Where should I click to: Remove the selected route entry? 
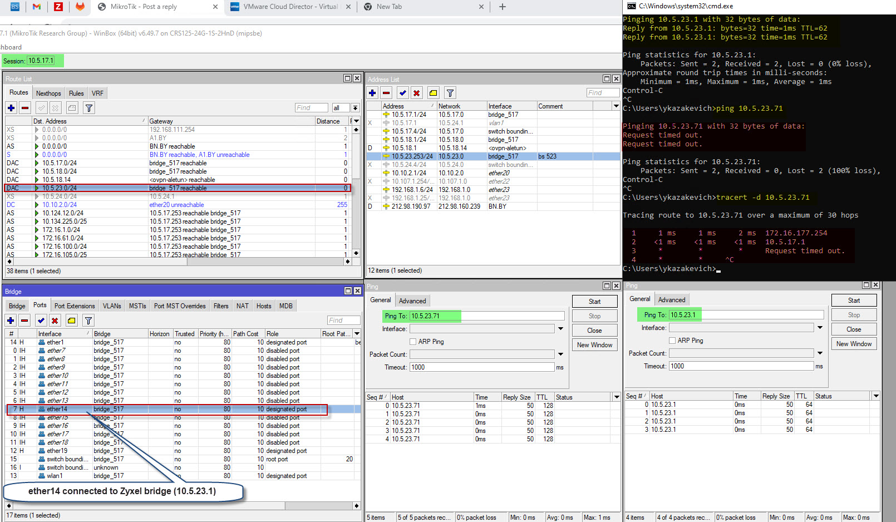click(x=24, y=108)
